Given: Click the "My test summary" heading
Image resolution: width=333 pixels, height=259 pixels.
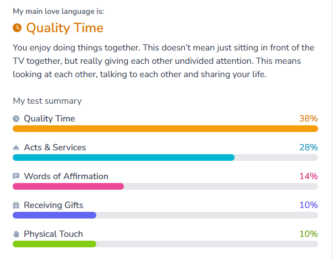Looking at the screenshot, I should click(47, 101).
